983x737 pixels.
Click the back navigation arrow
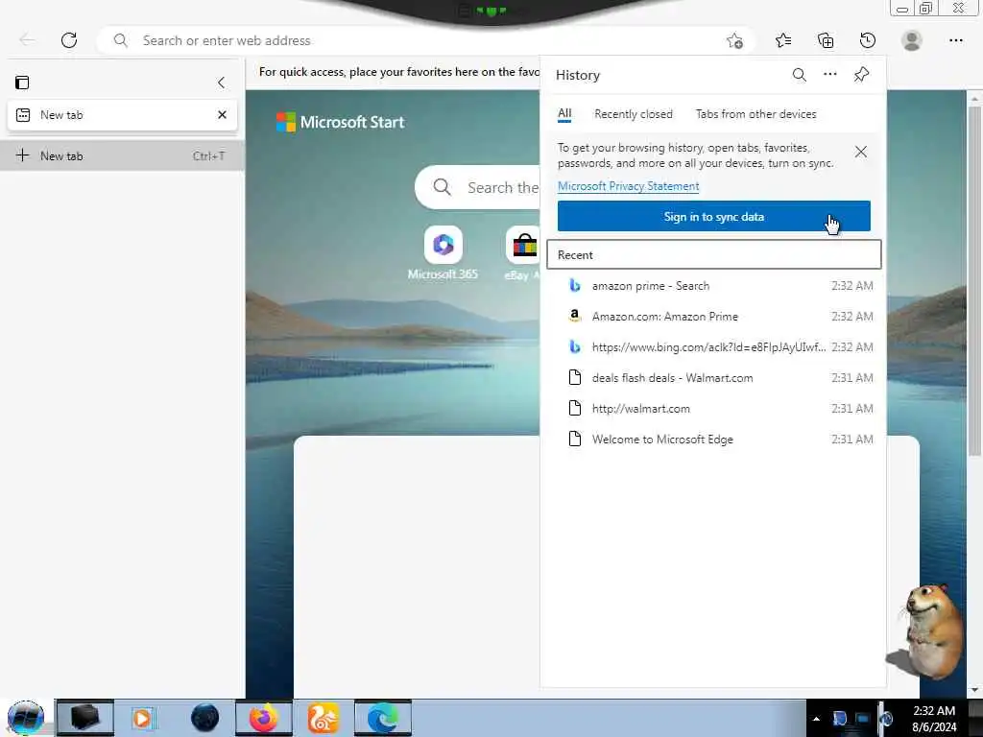[27, 40]
